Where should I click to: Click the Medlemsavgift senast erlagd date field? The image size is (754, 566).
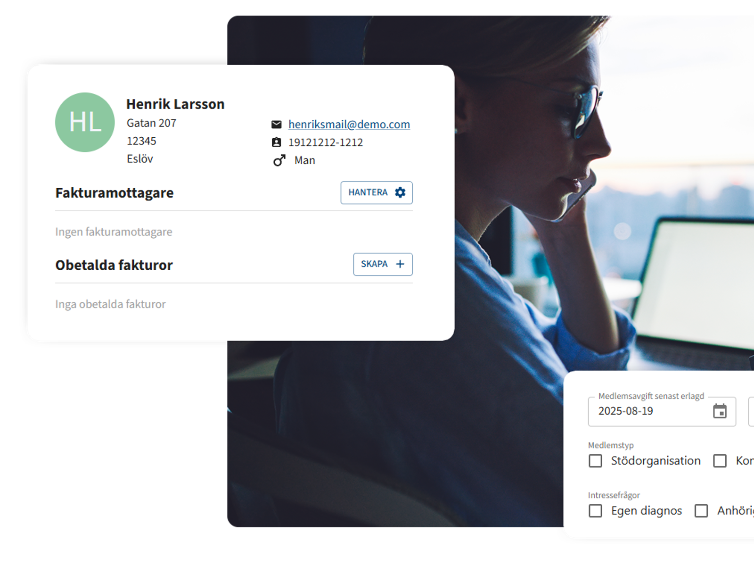pyautogui.click(x=662, y=411)
